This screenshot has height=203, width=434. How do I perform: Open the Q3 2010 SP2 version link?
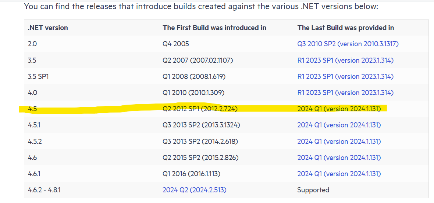[x=348, y=44]
